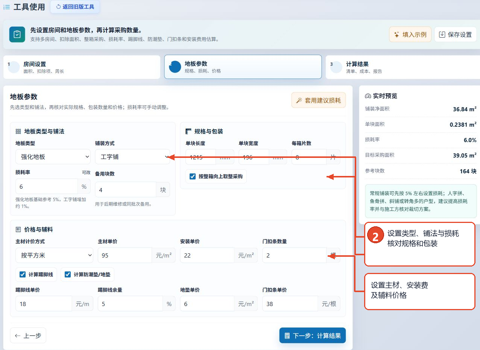The height and width of the screenshot is (350, 480).
Task: Click the 安装单价 input field
Action: tap(207, 255)
